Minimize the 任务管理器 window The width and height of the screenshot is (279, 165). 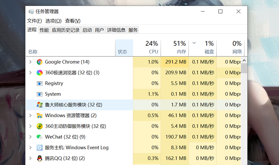[x=203, y=12]
